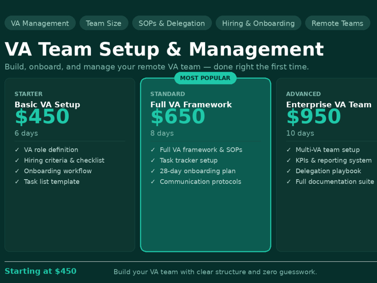
Task: Click 'Full VA framework & SOPs' feature
Action: tap(201, 150)
